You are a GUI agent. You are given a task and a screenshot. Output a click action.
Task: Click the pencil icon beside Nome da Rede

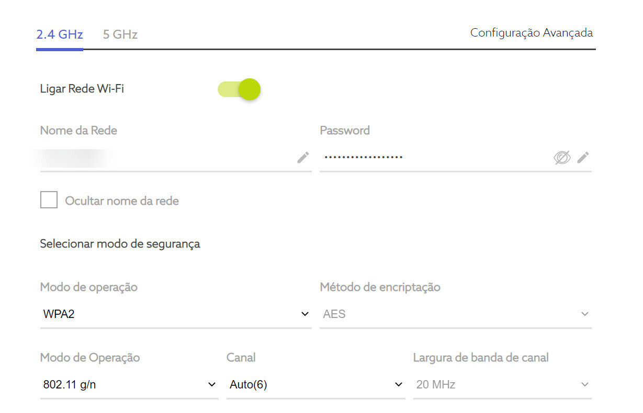click(303, 157)
